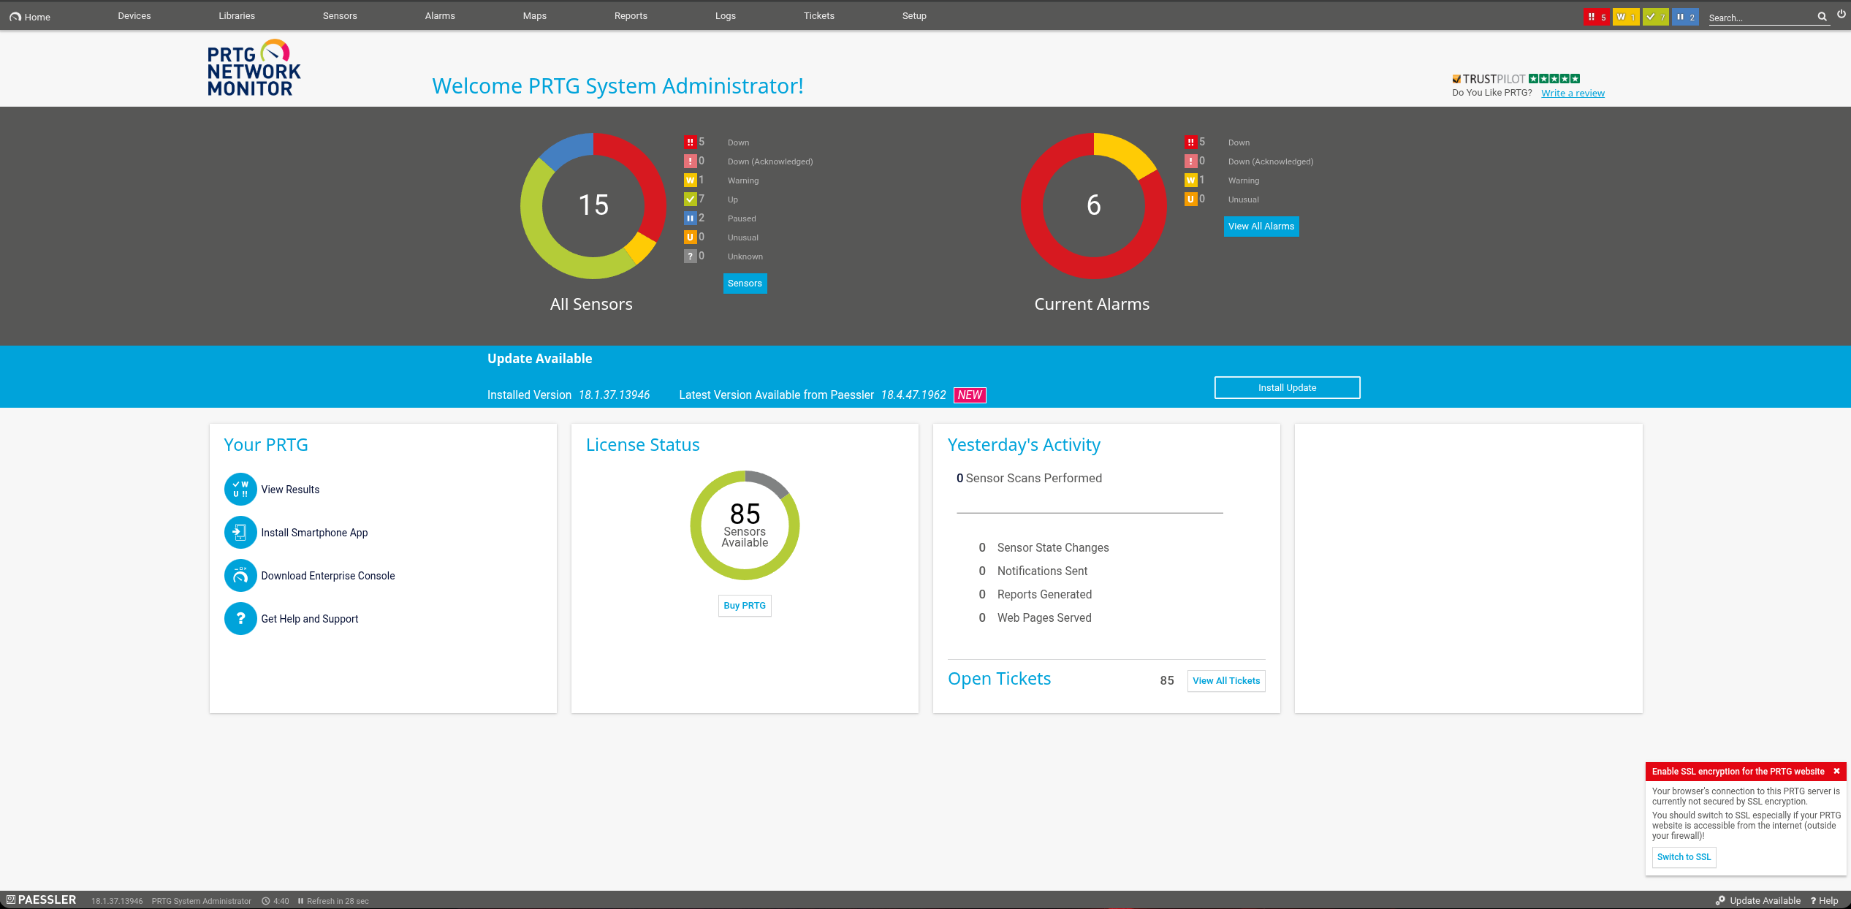Click the Open Tickets heading
The height and width of the screenshot is (909, 1851).
(999, 679)
